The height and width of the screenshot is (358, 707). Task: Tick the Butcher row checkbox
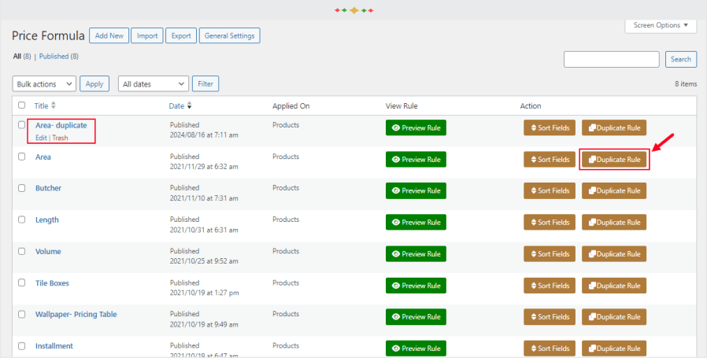22,189
